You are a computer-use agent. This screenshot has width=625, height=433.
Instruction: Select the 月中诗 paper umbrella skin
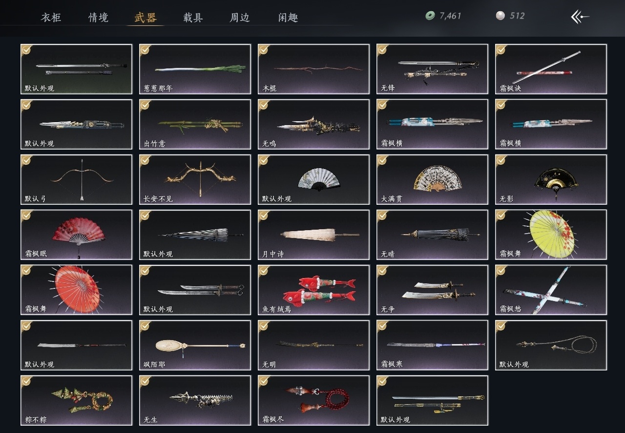click(x=314, y=235)
